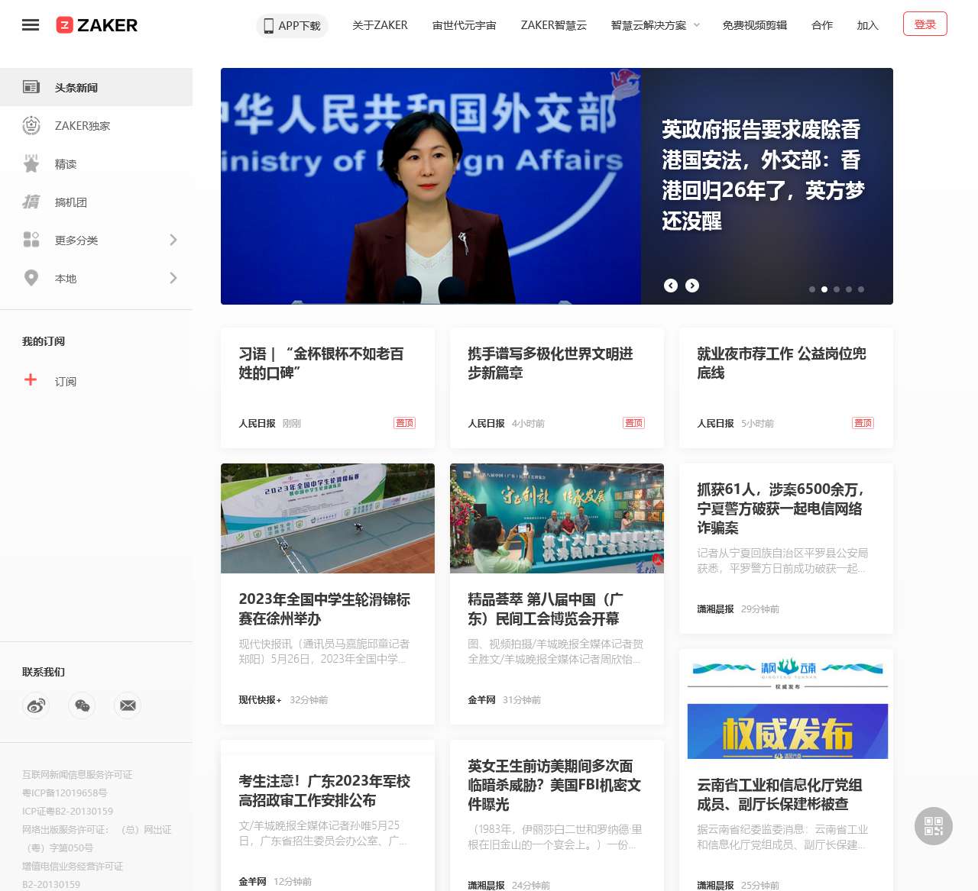Expand 更多分类 chevron arrow
978x891 pixels.
point(173,240)
